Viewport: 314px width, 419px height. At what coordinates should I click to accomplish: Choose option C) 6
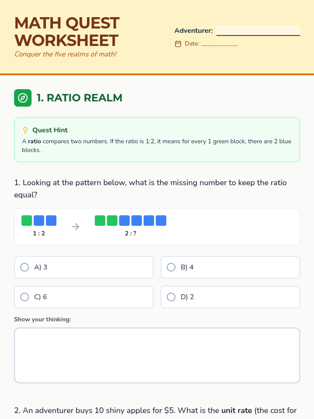(84, 297)
